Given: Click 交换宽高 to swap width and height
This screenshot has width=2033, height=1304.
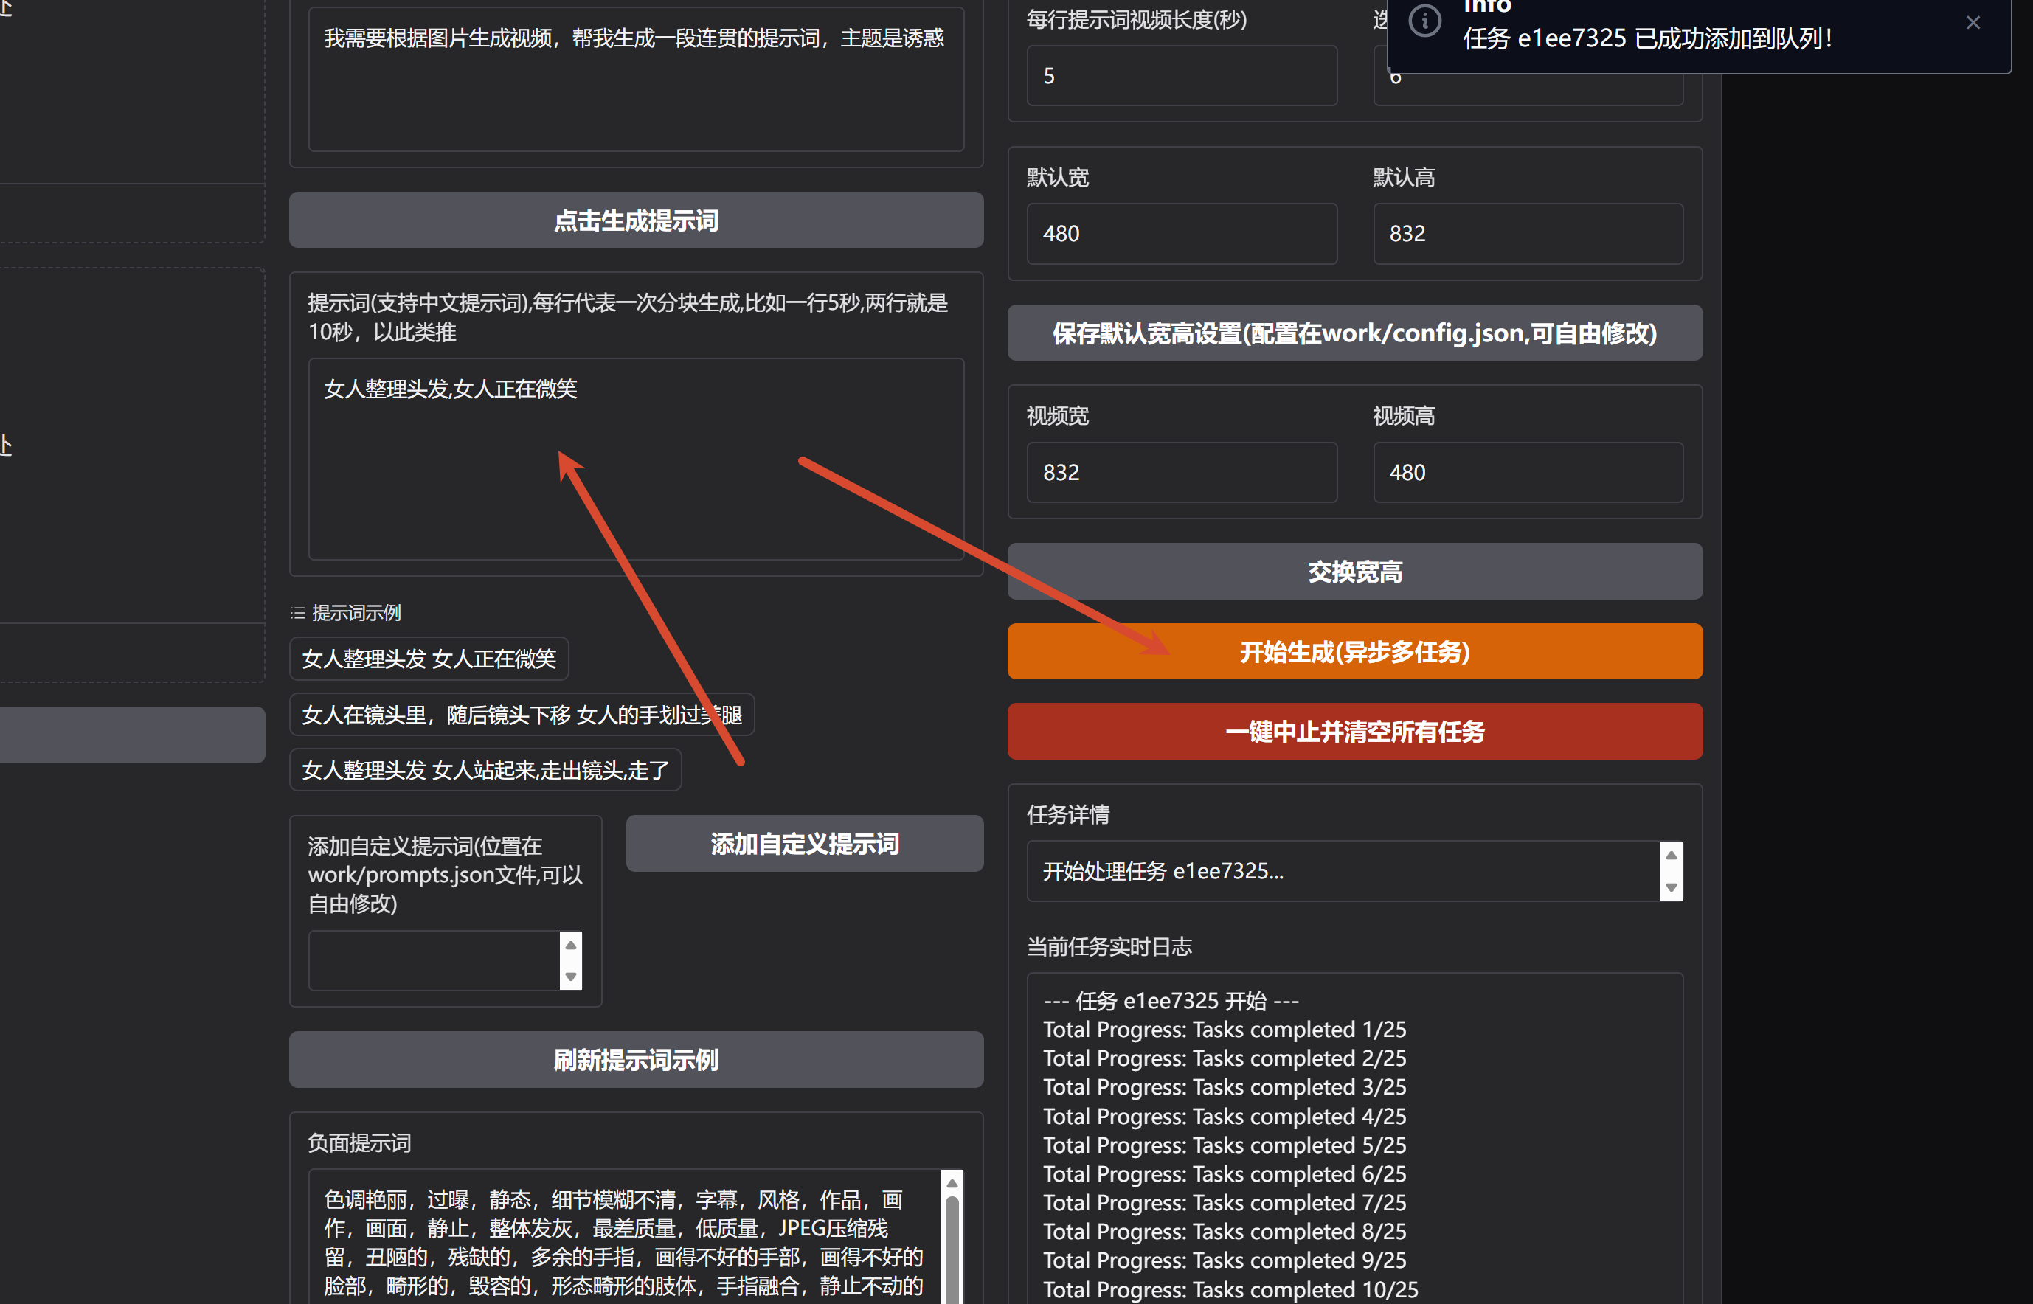Looking at the screenshot, I should coord(1354,572).
